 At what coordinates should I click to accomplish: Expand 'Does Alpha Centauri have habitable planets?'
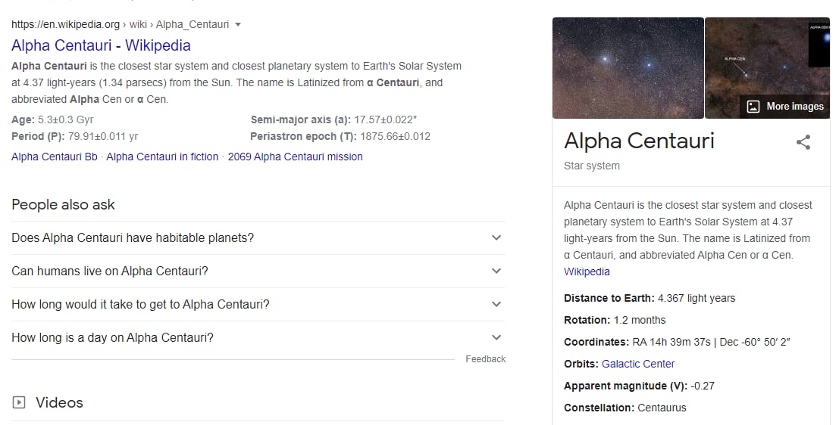[496, 237]
